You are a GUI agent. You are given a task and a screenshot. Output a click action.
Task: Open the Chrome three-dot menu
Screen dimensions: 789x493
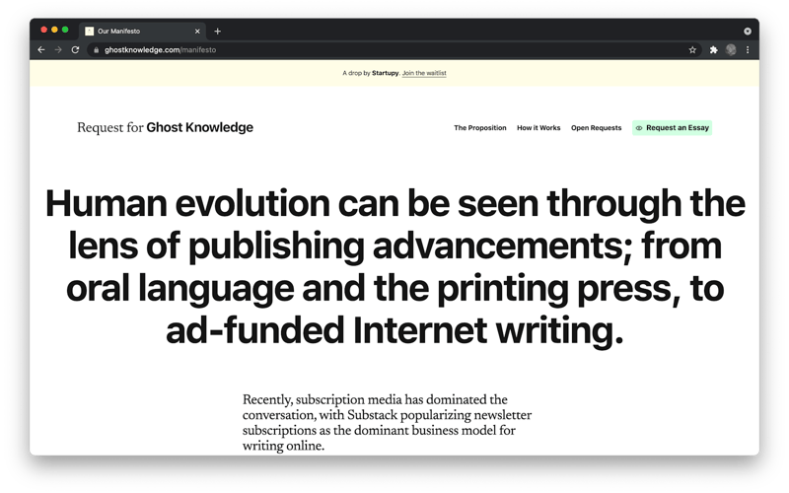pos(748,50)
